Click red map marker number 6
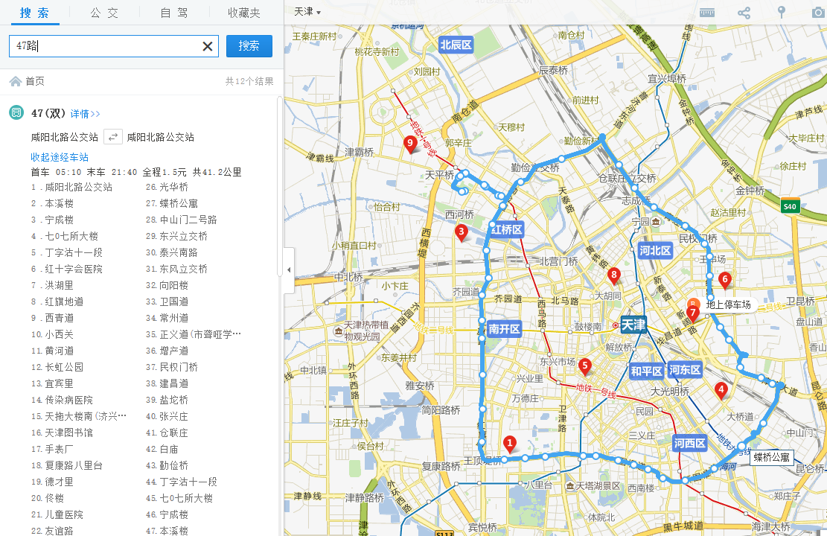Image resolution: width=827 pixels, height=536 pixels. (x=725, y=280)
